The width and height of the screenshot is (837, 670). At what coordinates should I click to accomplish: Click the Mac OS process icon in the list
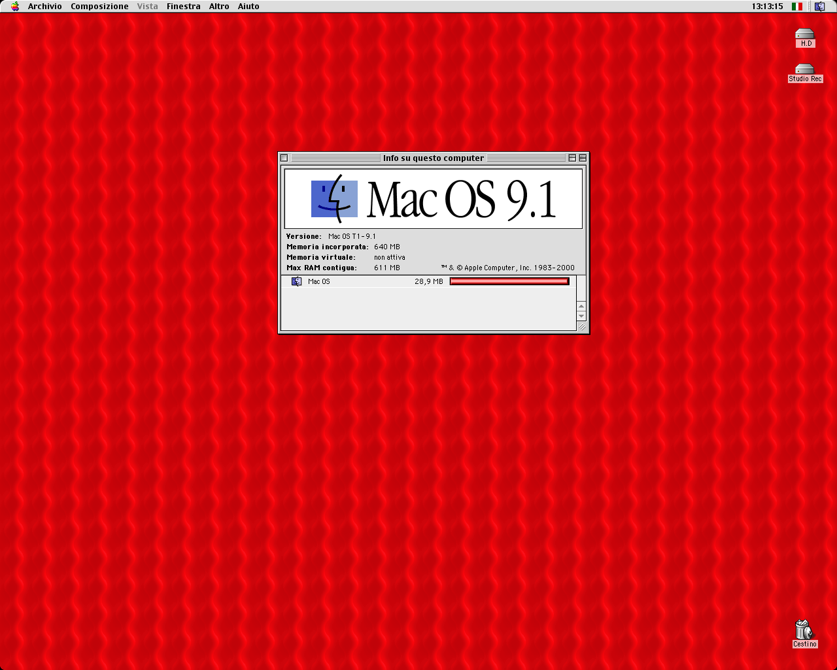click(297, 281)
